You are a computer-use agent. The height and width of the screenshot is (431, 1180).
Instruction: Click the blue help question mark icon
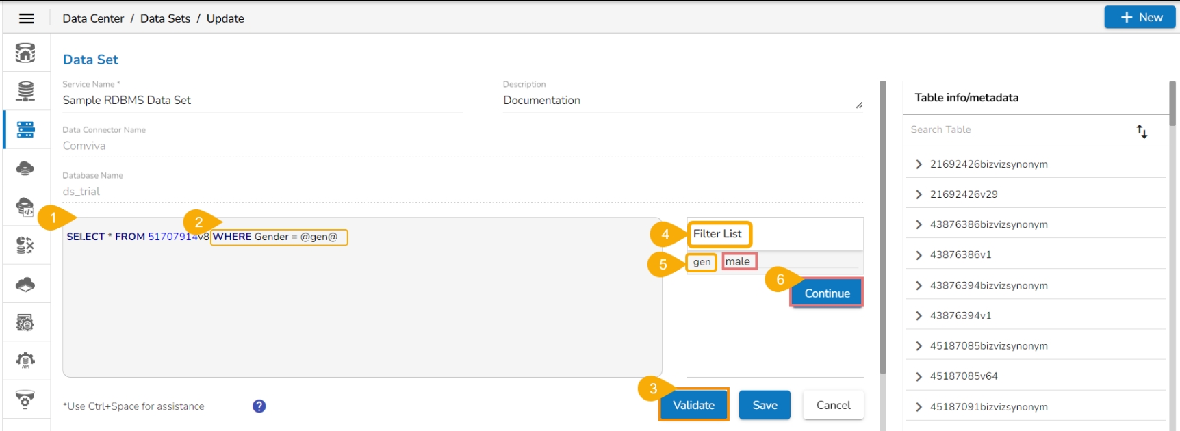click(259, 406)
